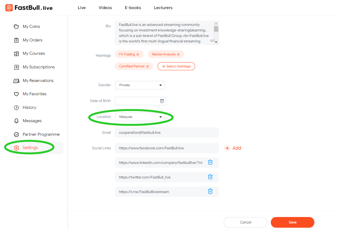Click the My Coins sidebar icon
Screen dimensions: 340x229
16,27
